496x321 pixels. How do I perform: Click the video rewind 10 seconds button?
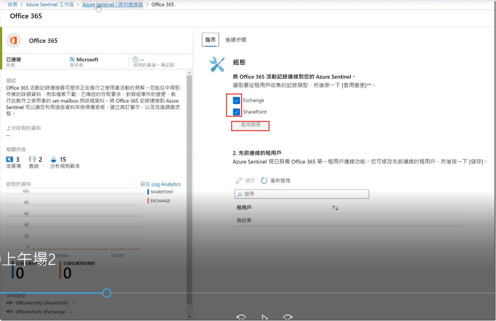tap(241, 317)
